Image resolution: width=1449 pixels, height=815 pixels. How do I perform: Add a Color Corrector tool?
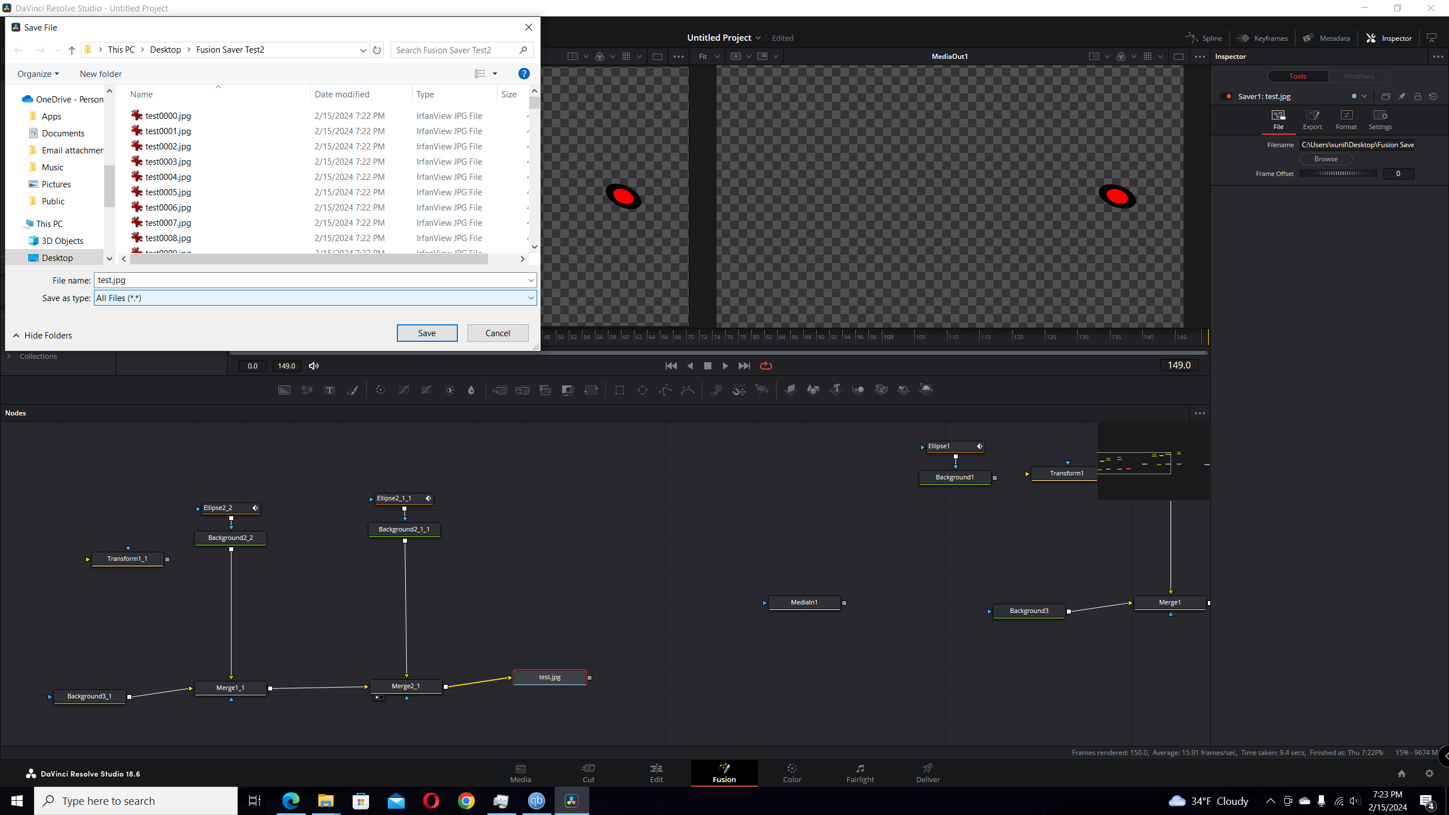point(380,390)
